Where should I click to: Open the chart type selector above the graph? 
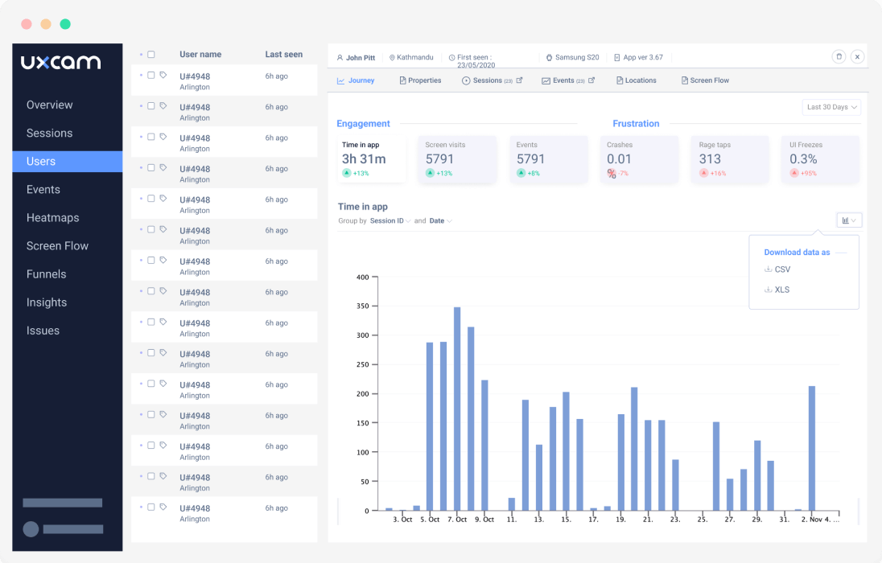pyautogui.click(x=847, y=220)
